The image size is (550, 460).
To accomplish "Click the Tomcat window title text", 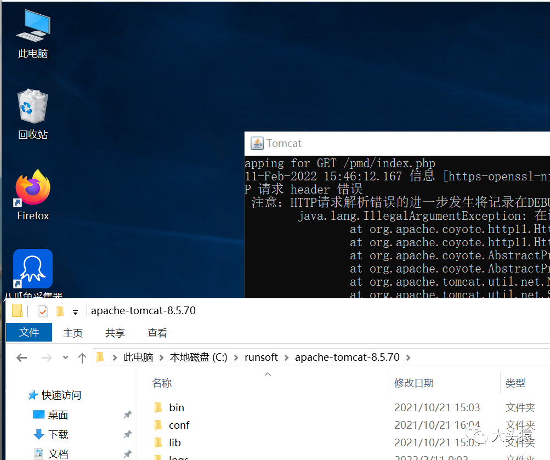I will (x=283, y=143).
